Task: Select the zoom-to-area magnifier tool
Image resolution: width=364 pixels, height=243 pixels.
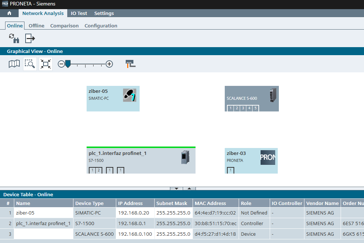Action: (x=30, y=64)
